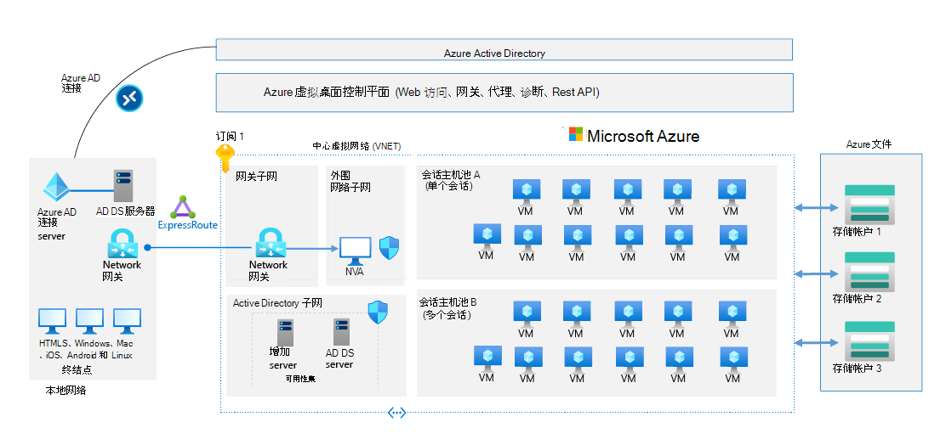Select the third endpoint monitor icon
946x445 pixels.
click(x=127, y=322)
